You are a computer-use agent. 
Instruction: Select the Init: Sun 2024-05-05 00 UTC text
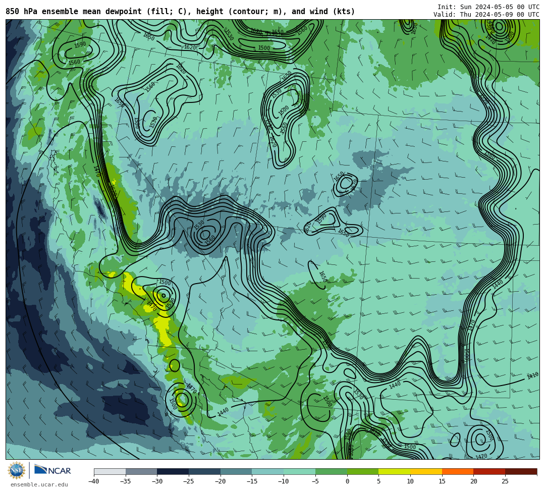(488, 7)
